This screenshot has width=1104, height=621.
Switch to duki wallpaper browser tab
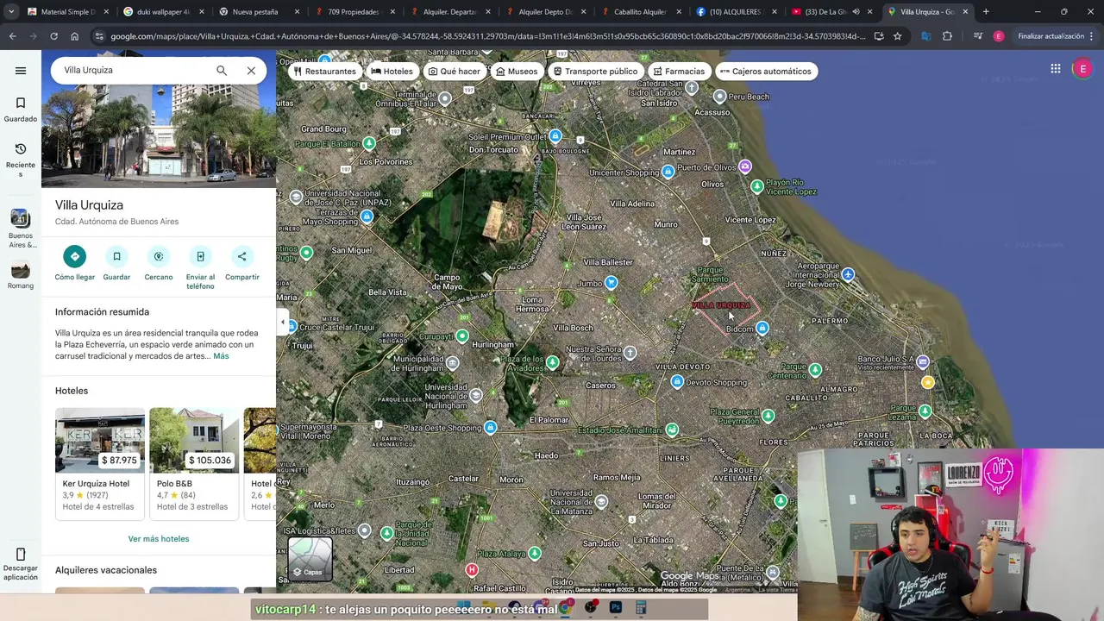tap(164, 12)
